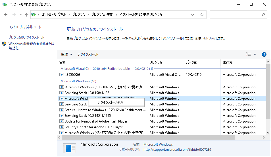Click icon of Servicing Stack row behind menu
This screenshot has width=271, height=157.
tap(62, 104)
